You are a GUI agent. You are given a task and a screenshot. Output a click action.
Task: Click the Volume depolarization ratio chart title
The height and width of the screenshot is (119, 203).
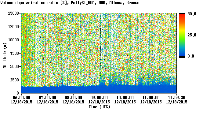point(70,2)
